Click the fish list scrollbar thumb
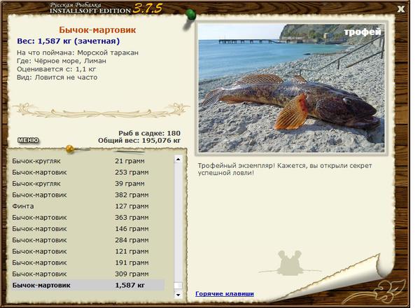This screenshot has height=308, width=420. [x=178, y=286]
